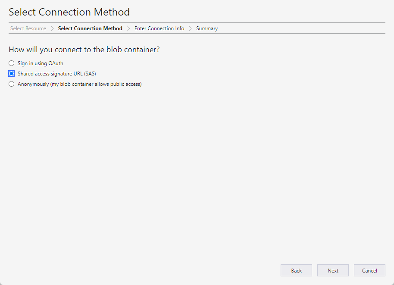Proceed using the Next button
Image resolution: width=394 pixels, height=285 pixels.
333,270
